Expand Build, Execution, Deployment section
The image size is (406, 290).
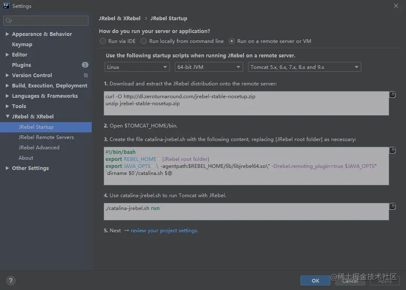pos(7,85)
